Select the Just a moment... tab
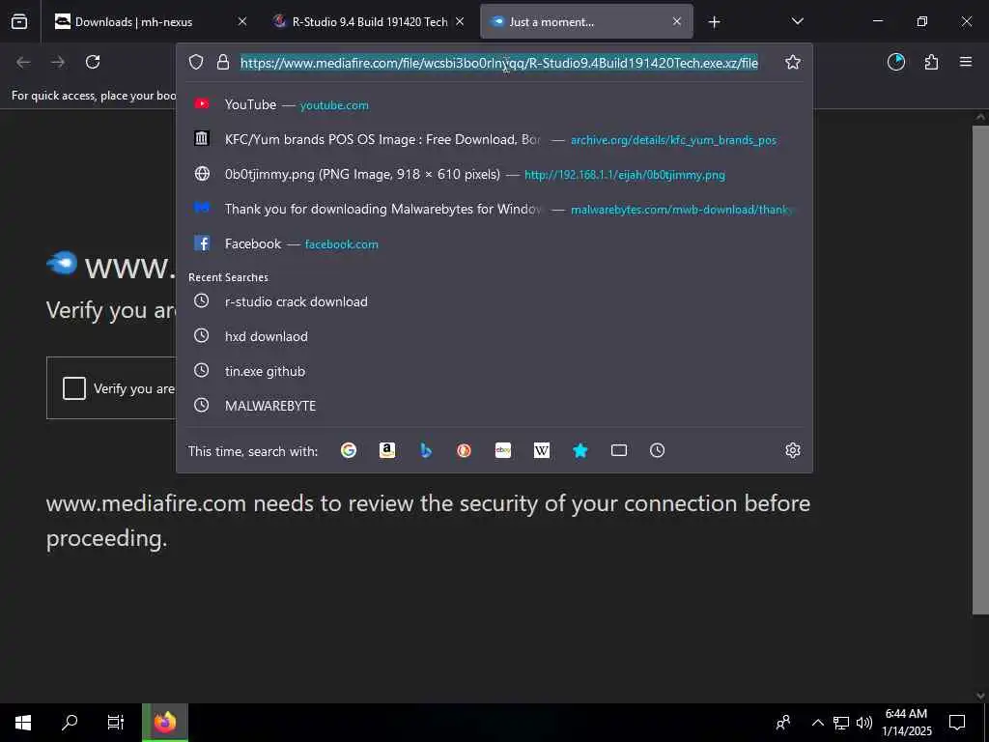This screenshot has width=989, height=742. coord(586,22)
